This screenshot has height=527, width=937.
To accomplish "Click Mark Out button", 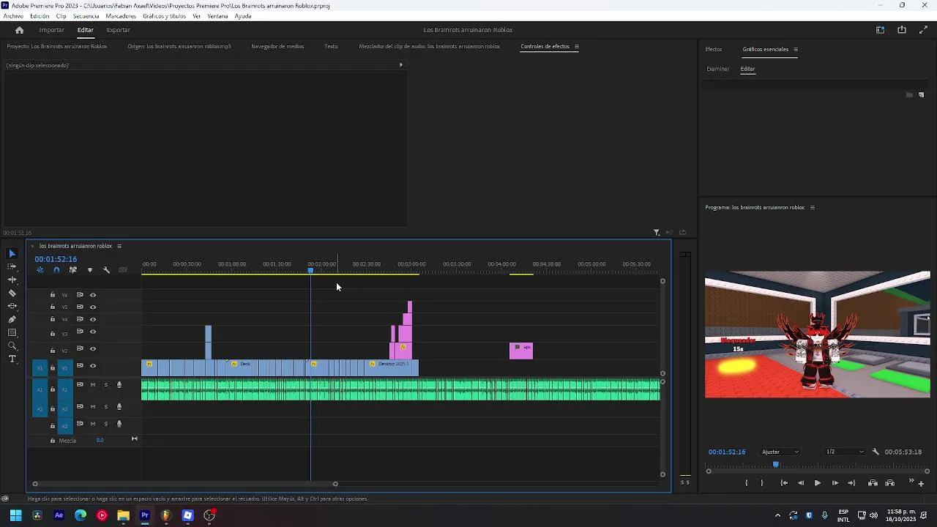I will coord(762,483).
